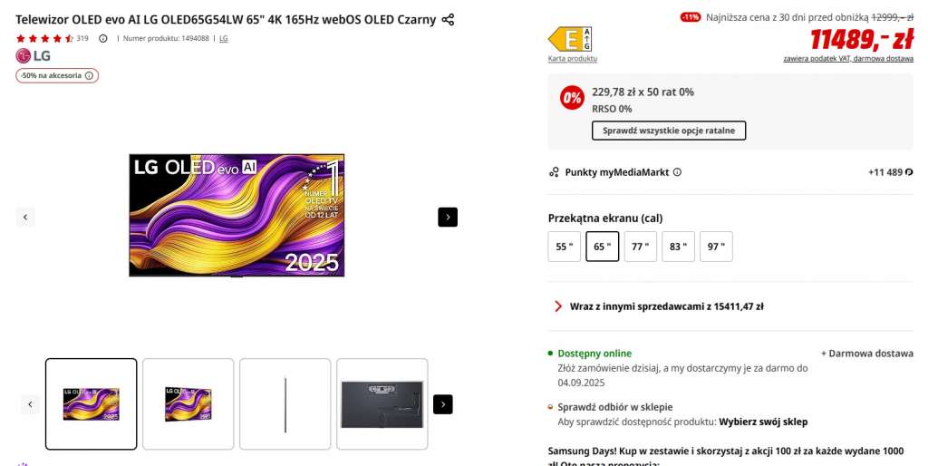Viewport: 928px width, 466px height.
Task: Select the TV back-panel thumbnail
Action: point(382,403)
